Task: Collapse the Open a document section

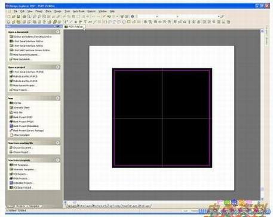Action: coord(58,32)
